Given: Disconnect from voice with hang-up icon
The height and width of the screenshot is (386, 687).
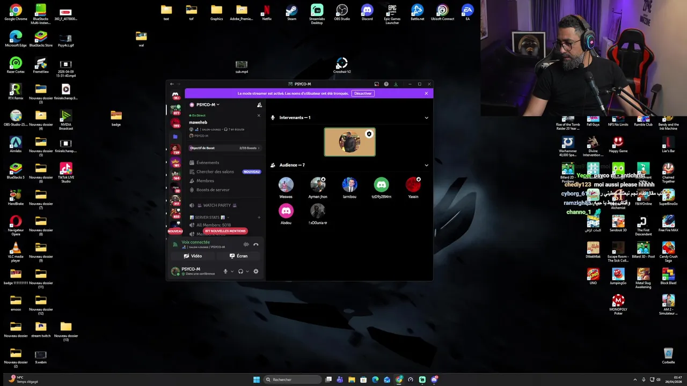Looking at the screenshot, I should click(x=256, y=244).
